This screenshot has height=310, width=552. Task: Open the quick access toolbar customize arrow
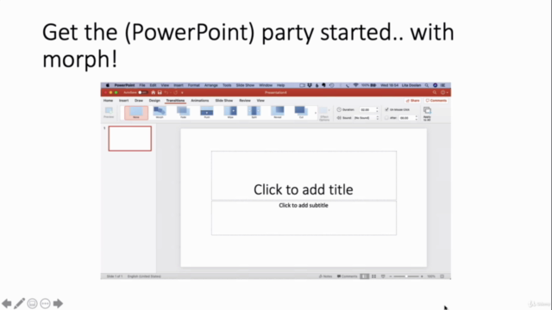(x=182, y=92)
